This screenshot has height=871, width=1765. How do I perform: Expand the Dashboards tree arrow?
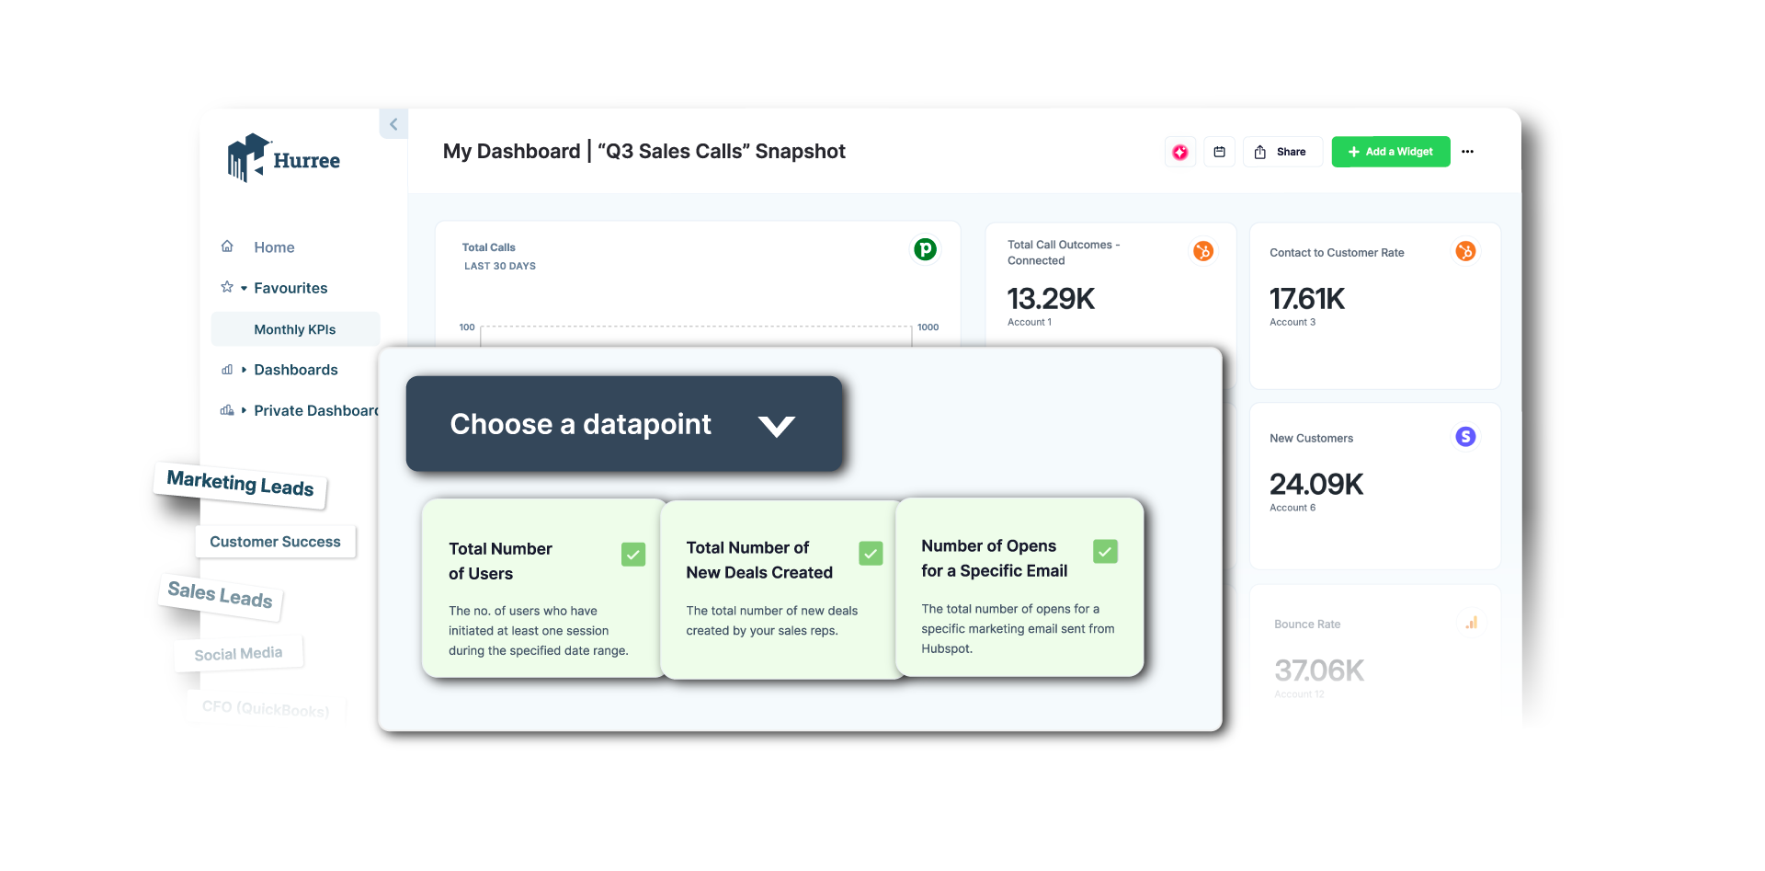click(x=244, y=370)
